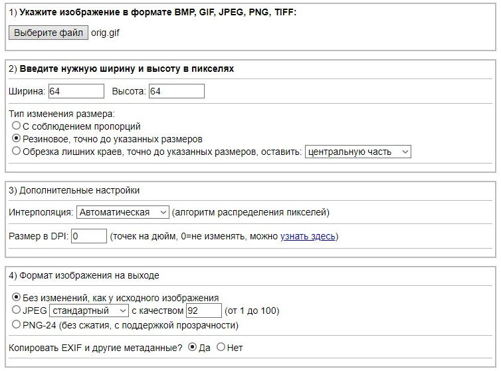
Task: Select the PNG-24 output format radio
Action: pos(17,324)
